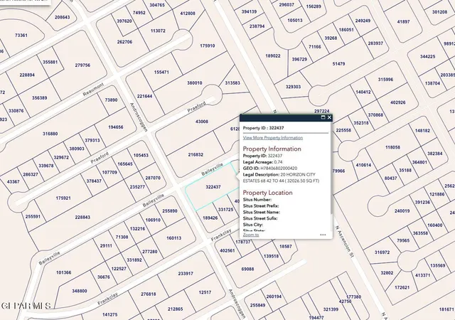This screenshot has width=455, height=320.
Task: Select parcel 208643 on the map
Action: coord(62,18)
